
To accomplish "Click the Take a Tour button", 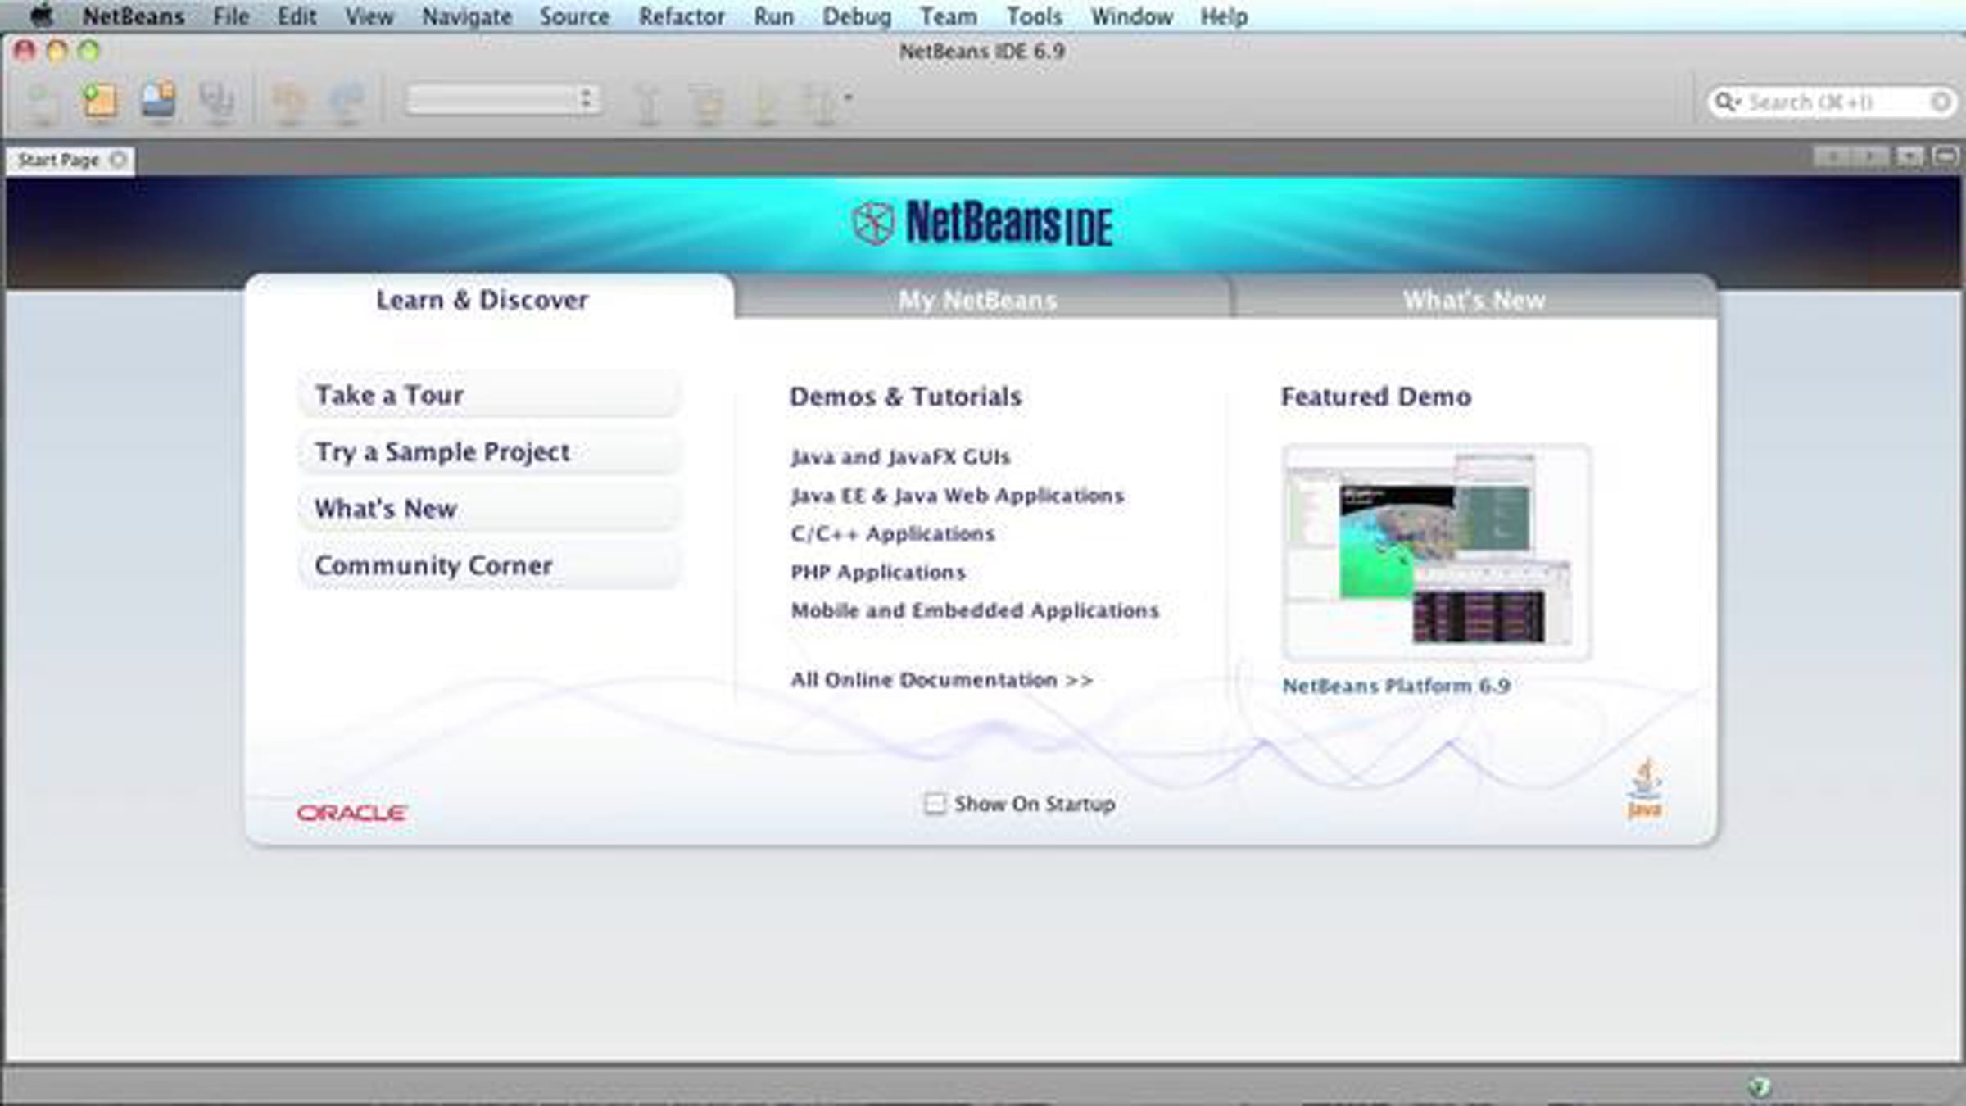I will (x=488, y=395).
